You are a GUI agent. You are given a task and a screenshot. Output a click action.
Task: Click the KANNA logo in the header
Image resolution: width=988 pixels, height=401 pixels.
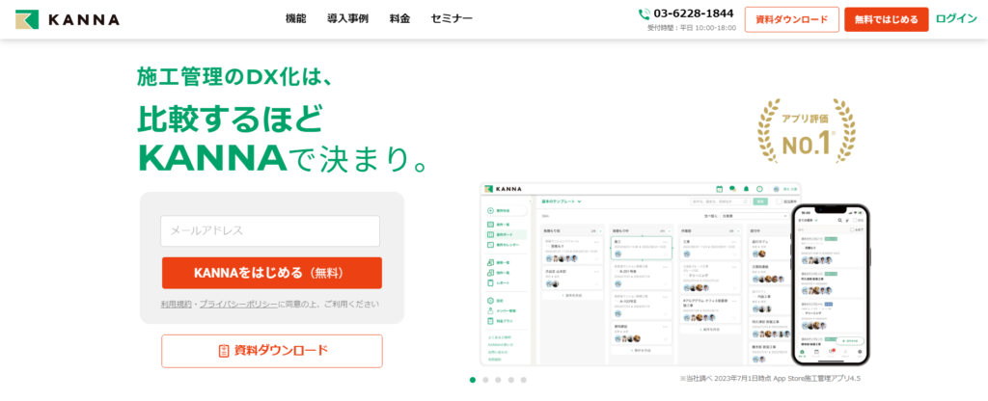tap(68, 19)
